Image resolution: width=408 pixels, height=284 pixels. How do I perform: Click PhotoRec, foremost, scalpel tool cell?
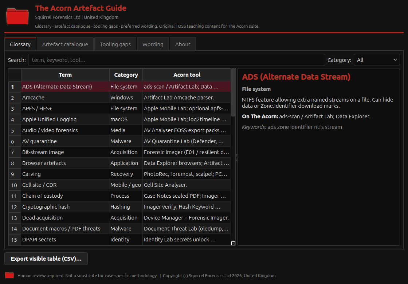[187, 174]
